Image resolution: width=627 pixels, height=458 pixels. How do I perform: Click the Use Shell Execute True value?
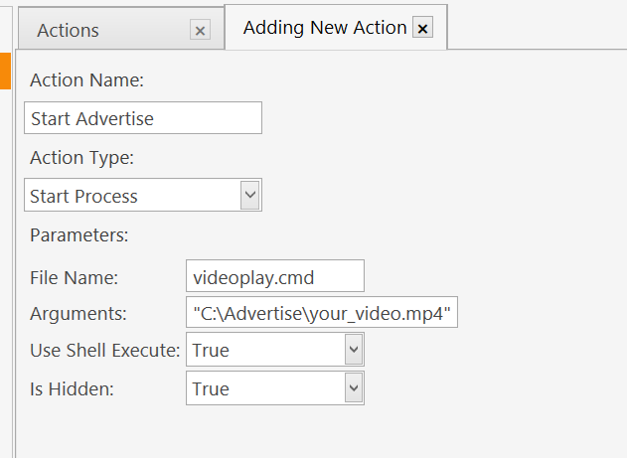[264, 350]
